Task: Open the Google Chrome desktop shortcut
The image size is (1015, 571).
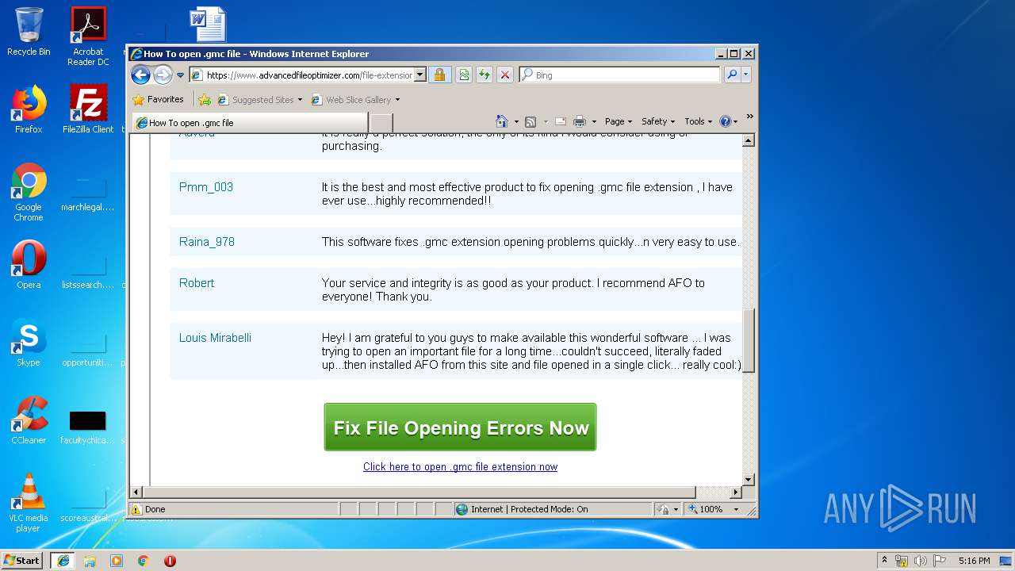Action: (x=29, y=193)
